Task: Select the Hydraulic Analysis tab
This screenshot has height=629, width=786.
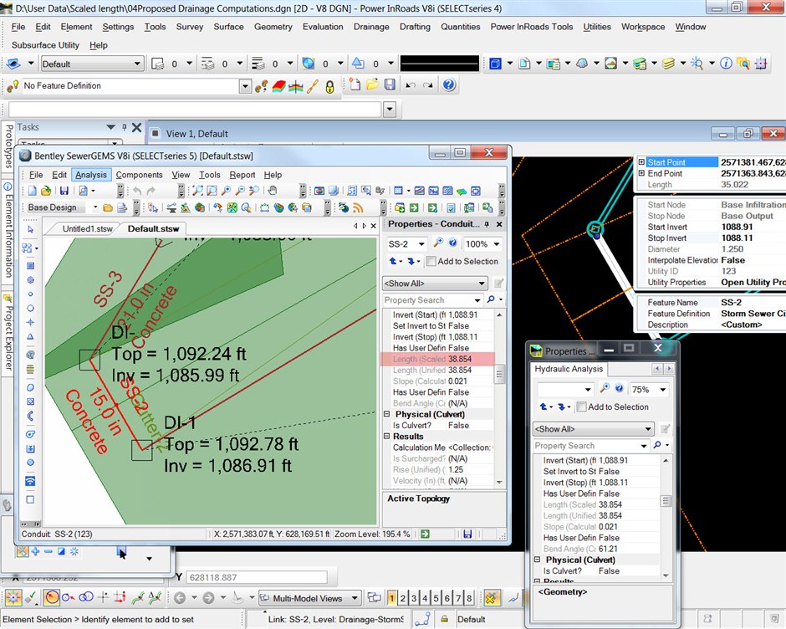Action: [x=569, y=369]
